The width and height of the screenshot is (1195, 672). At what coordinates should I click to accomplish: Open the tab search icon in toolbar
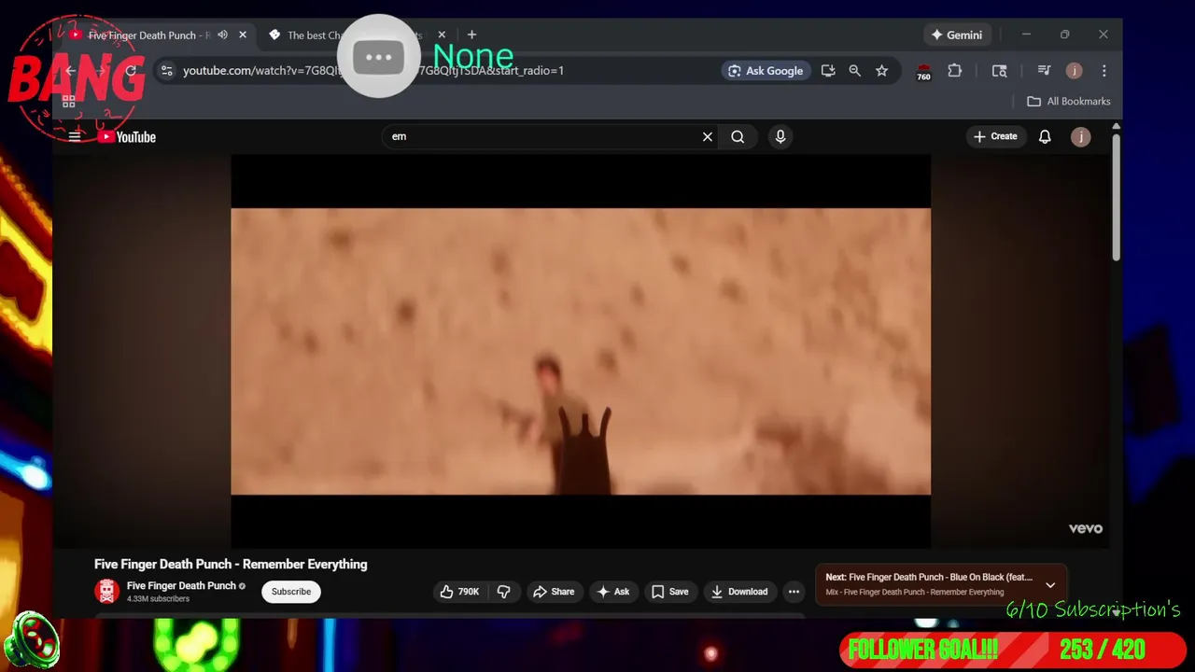point(999,71)
